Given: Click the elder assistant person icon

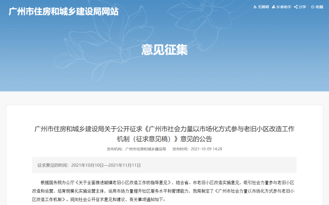Looking at the screenshot, I should 274,7.
